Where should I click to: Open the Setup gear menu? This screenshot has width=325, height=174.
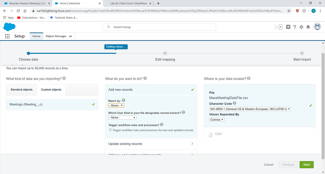point(301,27)
